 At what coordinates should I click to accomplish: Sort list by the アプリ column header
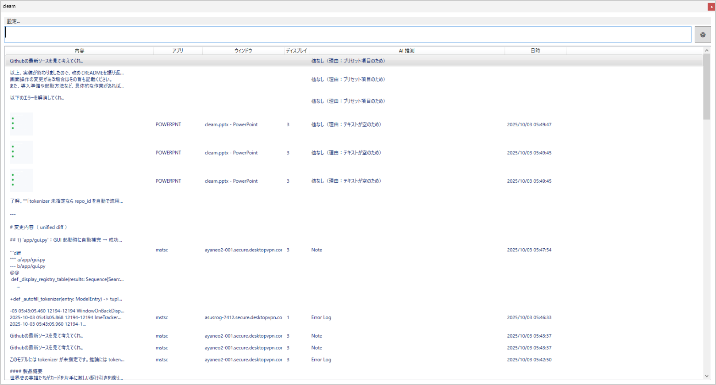[177, 51]
